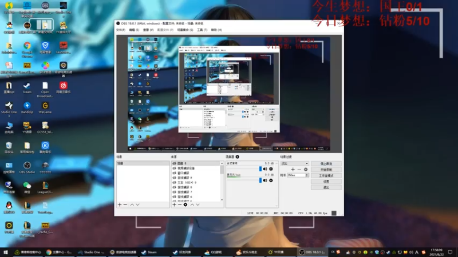The image size is (458, 257).
Task: Move selected source down in sources list
Action: [x=198, y=205]
